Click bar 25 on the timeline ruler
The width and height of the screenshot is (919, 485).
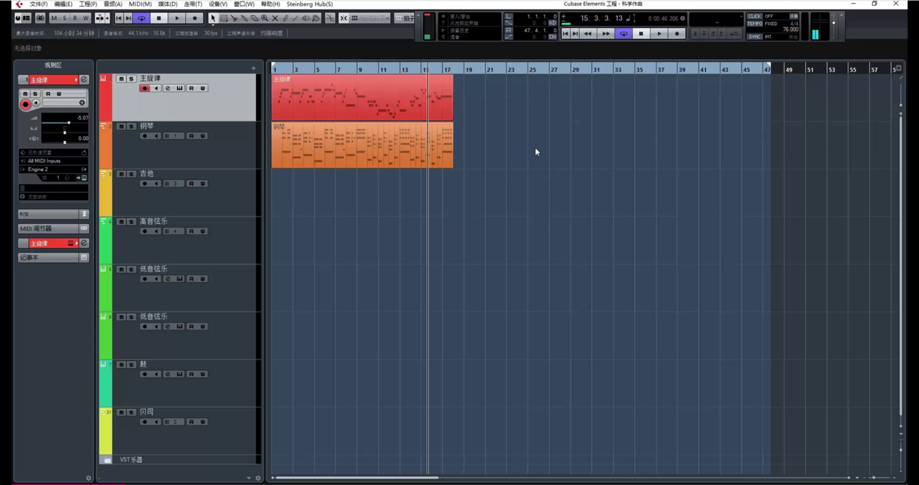(532, 69)
